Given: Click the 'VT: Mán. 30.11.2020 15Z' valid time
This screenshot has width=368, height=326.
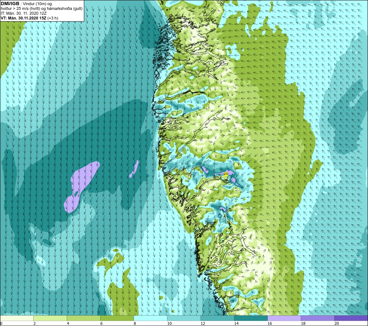Looking at the screenshot, I should pyautogui.click(x=24, y=18).
